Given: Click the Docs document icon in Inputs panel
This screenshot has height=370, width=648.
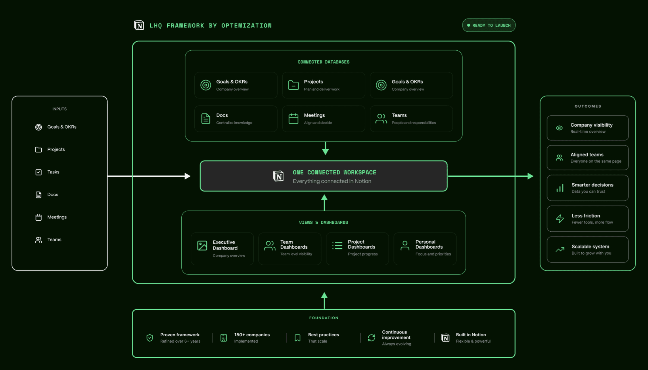Looking at the screenshot, I should (39, 195).
